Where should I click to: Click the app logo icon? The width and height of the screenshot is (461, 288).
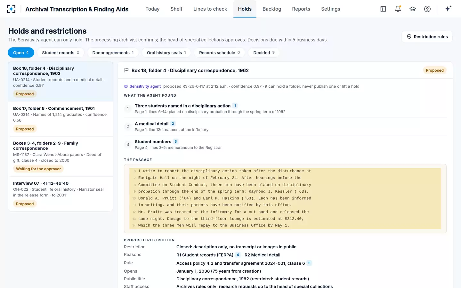pyautogui.click(x=11, y=9)
